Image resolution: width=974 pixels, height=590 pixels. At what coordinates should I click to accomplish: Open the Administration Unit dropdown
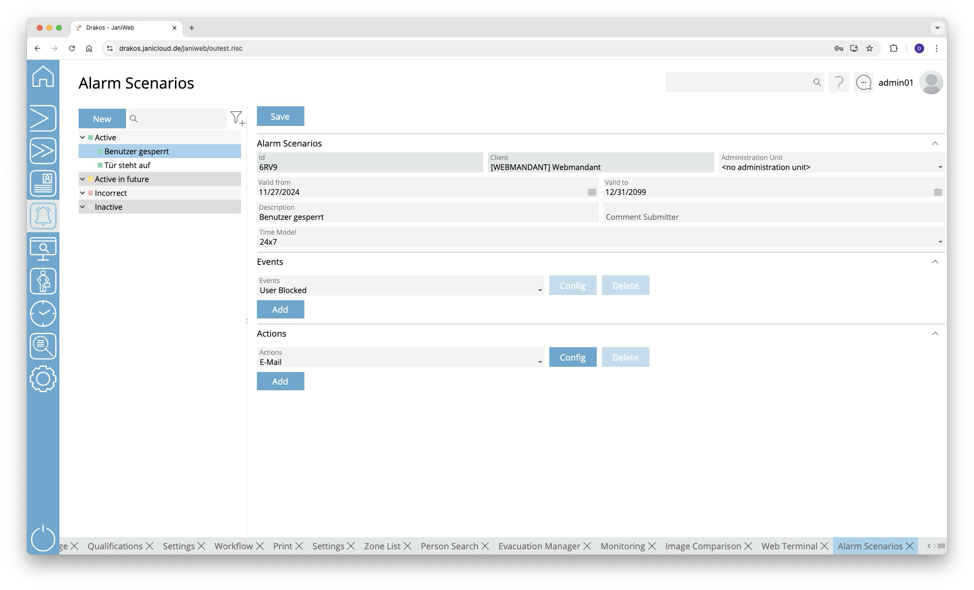point(940,167)
